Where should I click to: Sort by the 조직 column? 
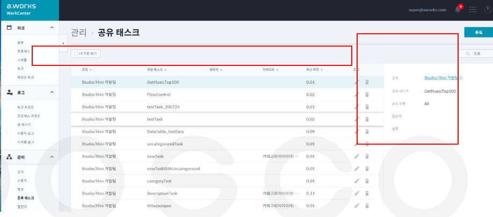click(86, 70)
